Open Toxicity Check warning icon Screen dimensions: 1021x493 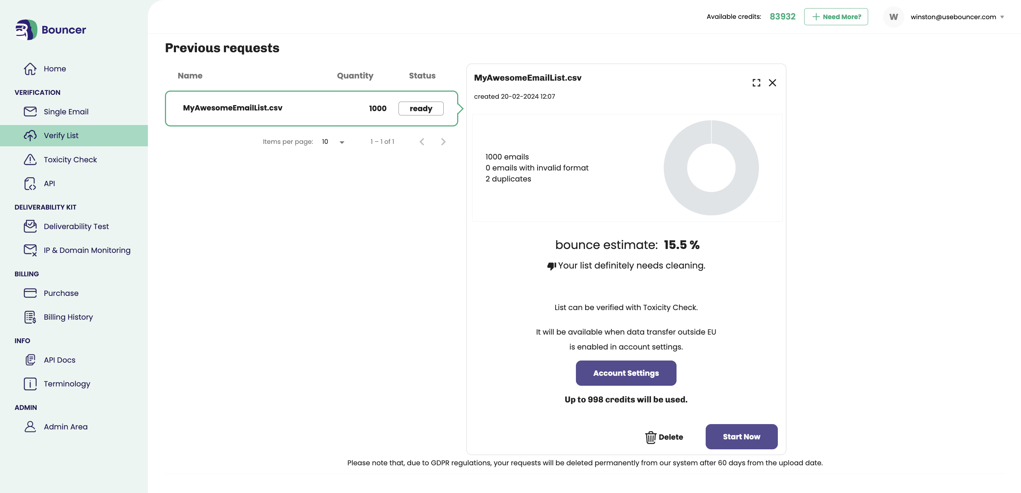(x=30, y=159)
